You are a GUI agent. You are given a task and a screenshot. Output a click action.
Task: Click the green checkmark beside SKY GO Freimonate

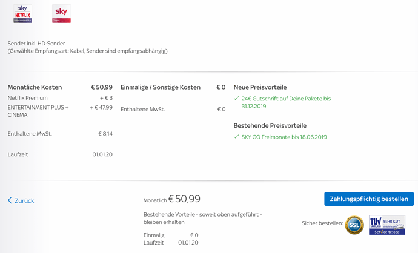click(236, 137)
